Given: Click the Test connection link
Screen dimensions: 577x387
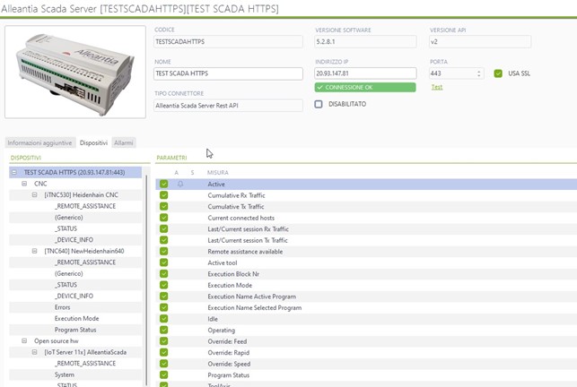Looking at the screenshot, I should click(437, 87).
